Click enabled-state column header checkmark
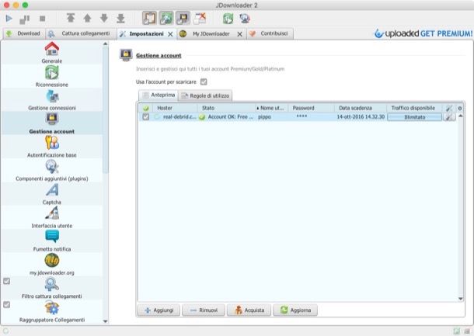The height and width of the screenshot is (336, 474). click(x=146, y=108)
